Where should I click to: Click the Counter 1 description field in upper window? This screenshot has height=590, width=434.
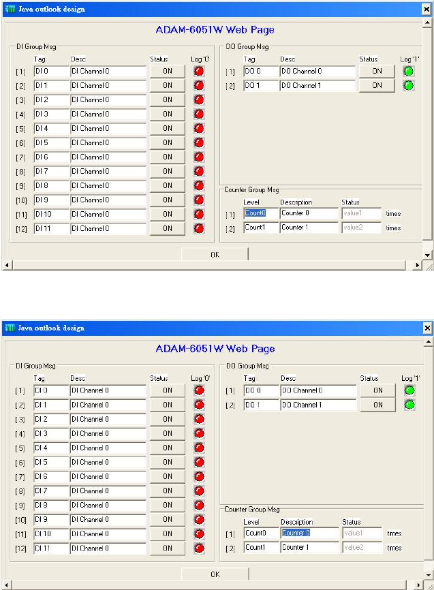click(x=309, y=228)
